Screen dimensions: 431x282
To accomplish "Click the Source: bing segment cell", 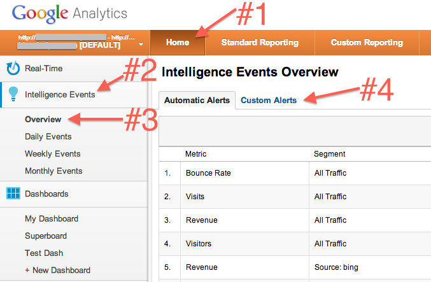I will (336, 267).
